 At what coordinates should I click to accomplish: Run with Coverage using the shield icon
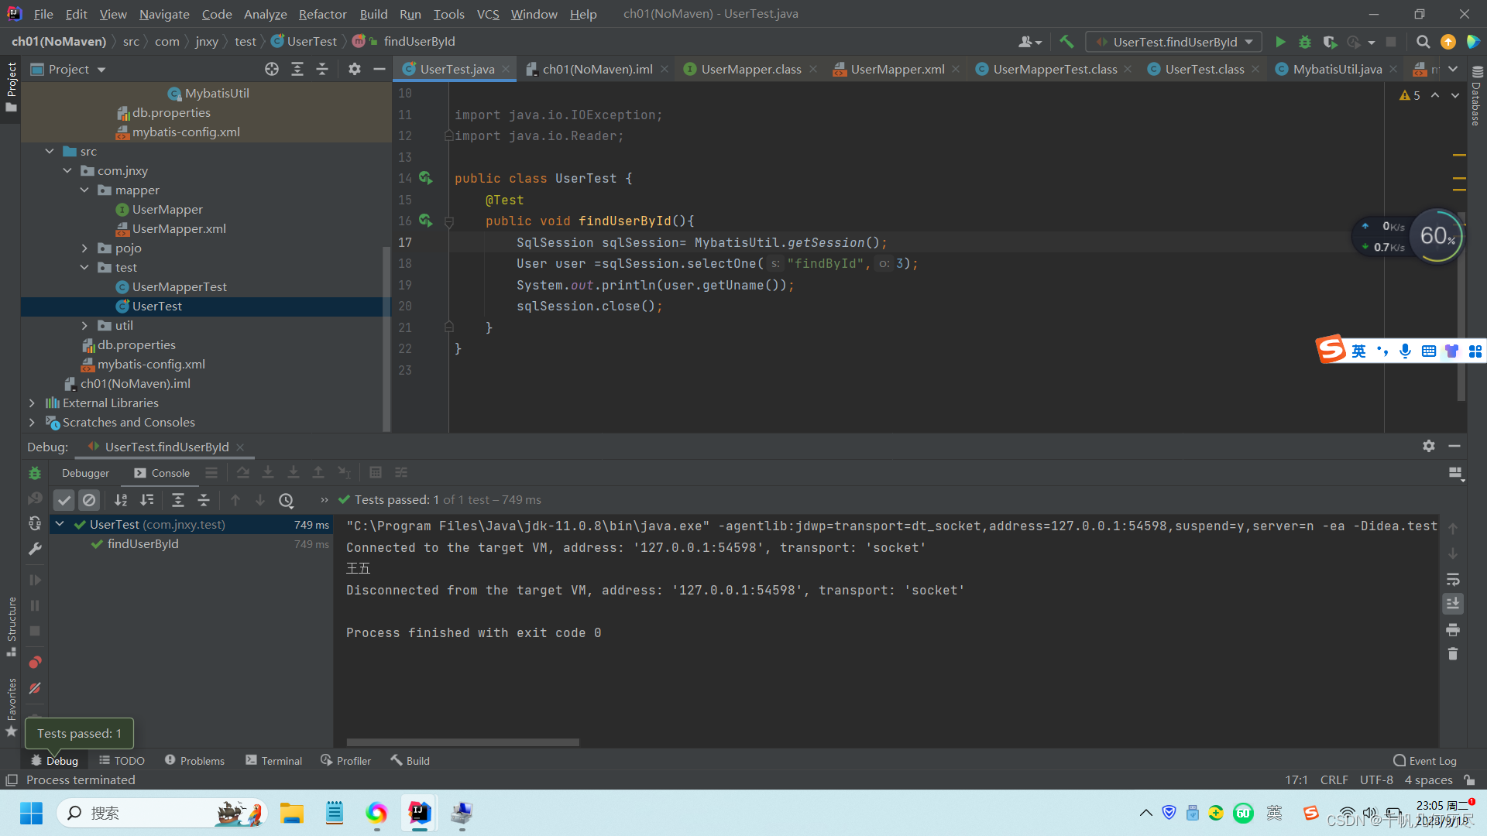[x=1330, y=42]
